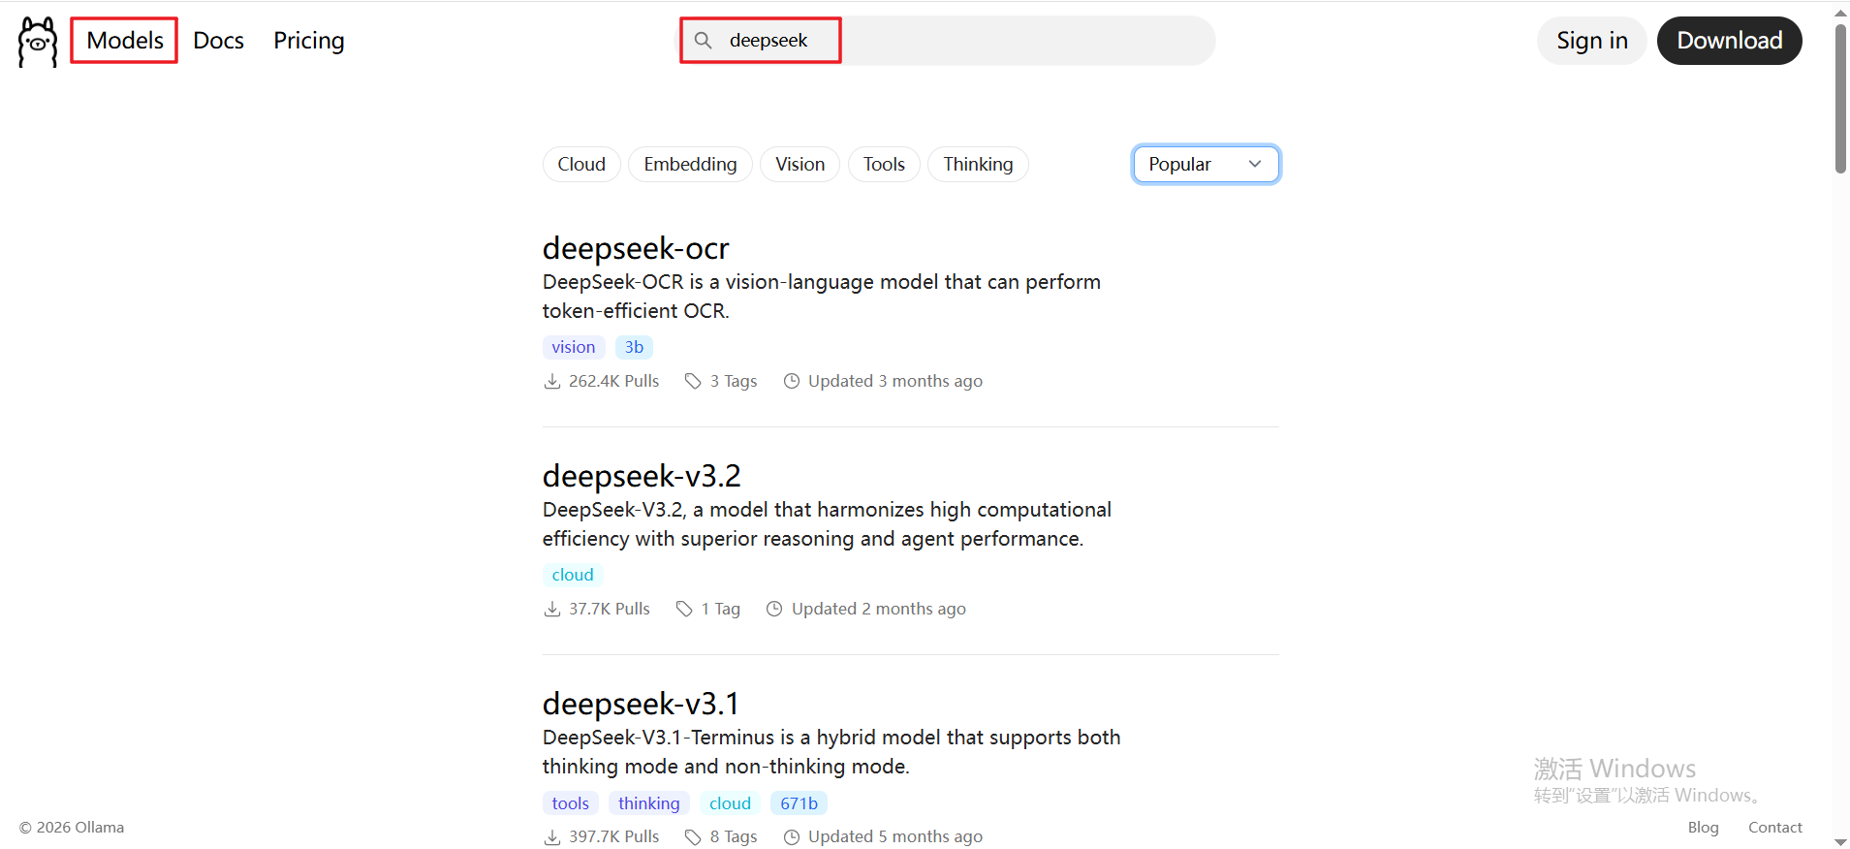This screenshot has height=849, width=1850.
Task: Click the Updated 2 months ago text
Action: click(x=879, y=609)
